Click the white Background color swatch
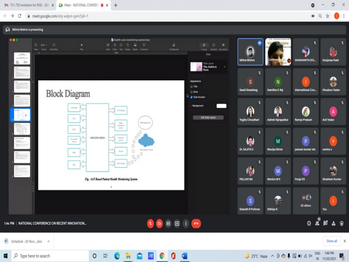Image resolution: width=349 pixels, height=262 pixels. 221,106
